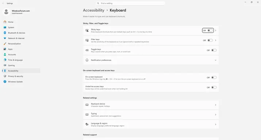Click the On-screen keyboard label

click(x=94, y=77)
